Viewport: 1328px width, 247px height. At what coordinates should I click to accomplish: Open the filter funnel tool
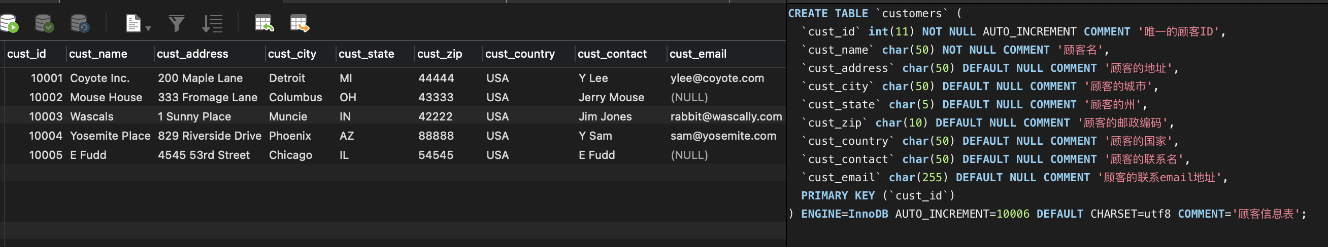(176, 24)
